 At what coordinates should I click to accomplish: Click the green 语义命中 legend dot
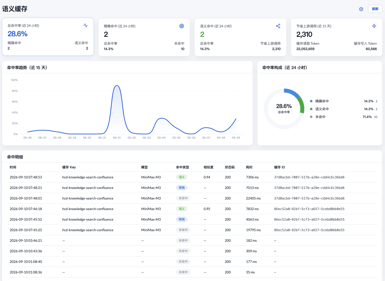tap(311, 109)
